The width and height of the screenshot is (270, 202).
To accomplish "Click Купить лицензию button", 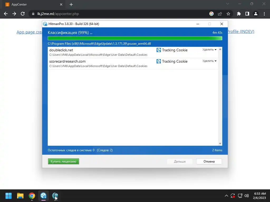I will click(x=64, y=161).
